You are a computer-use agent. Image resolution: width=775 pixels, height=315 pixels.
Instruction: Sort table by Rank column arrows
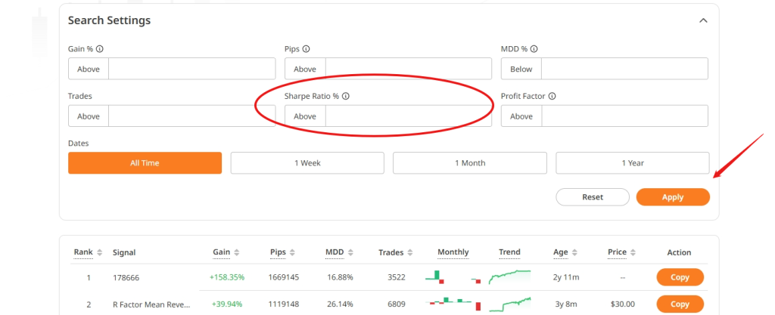click(99, 252)
